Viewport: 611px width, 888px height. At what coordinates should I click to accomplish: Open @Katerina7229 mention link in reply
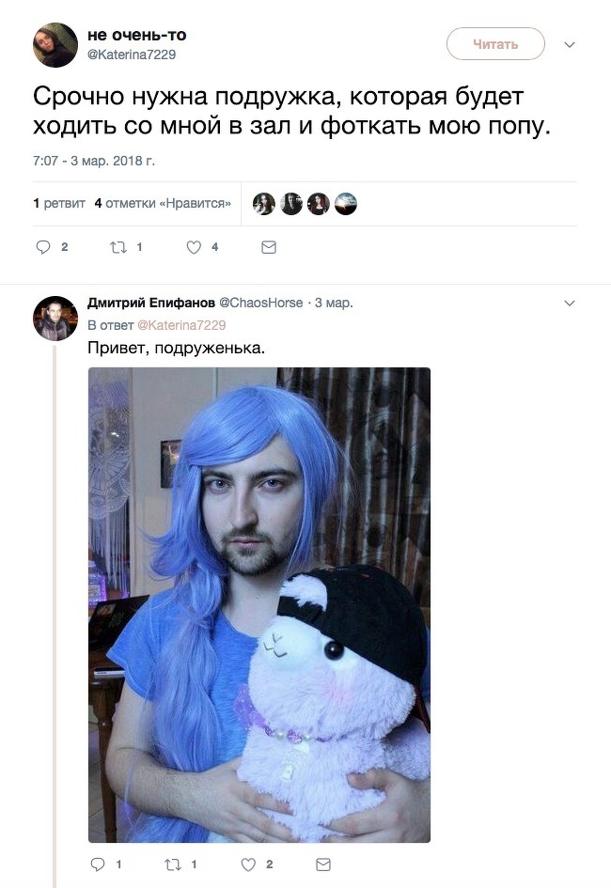(x=181, y=325)
